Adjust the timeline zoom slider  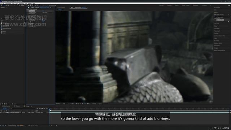point(53,125)
